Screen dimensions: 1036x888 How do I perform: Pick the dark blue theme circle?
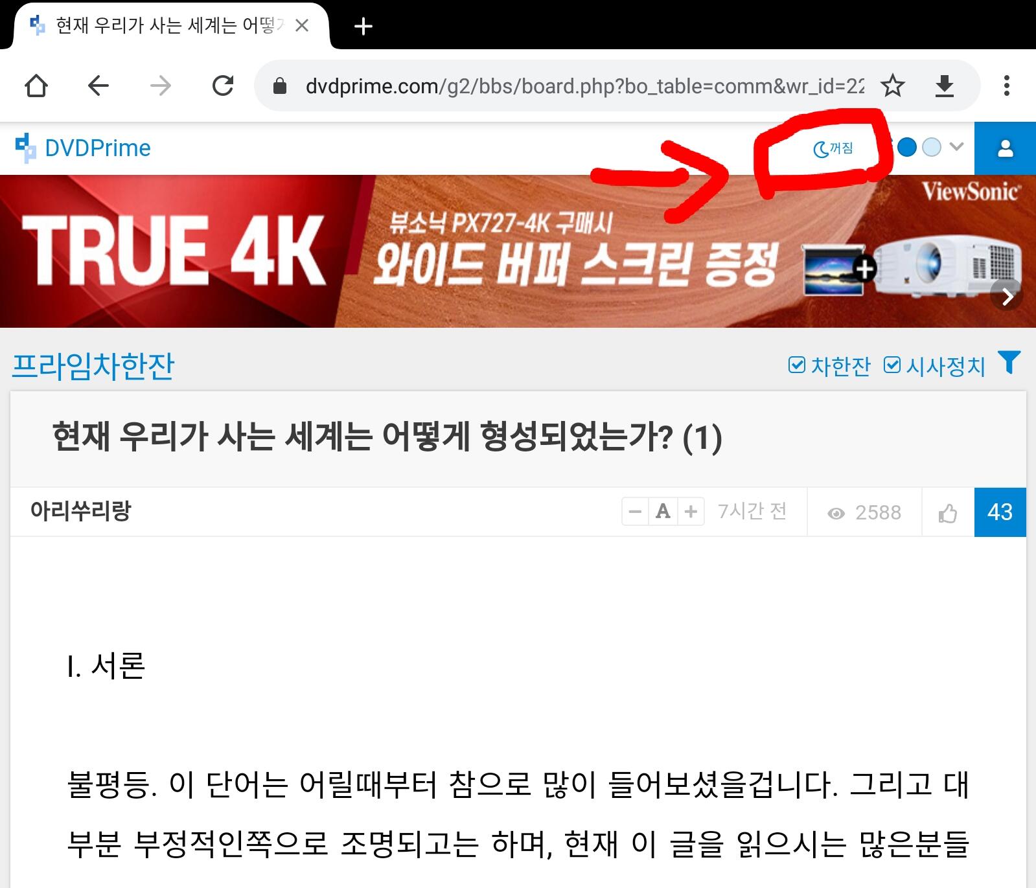907,148
